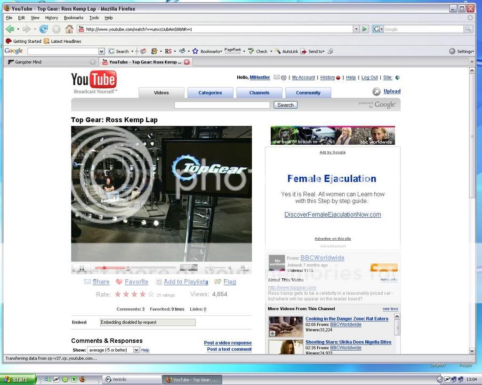Open the more info link

pos(389,280)
